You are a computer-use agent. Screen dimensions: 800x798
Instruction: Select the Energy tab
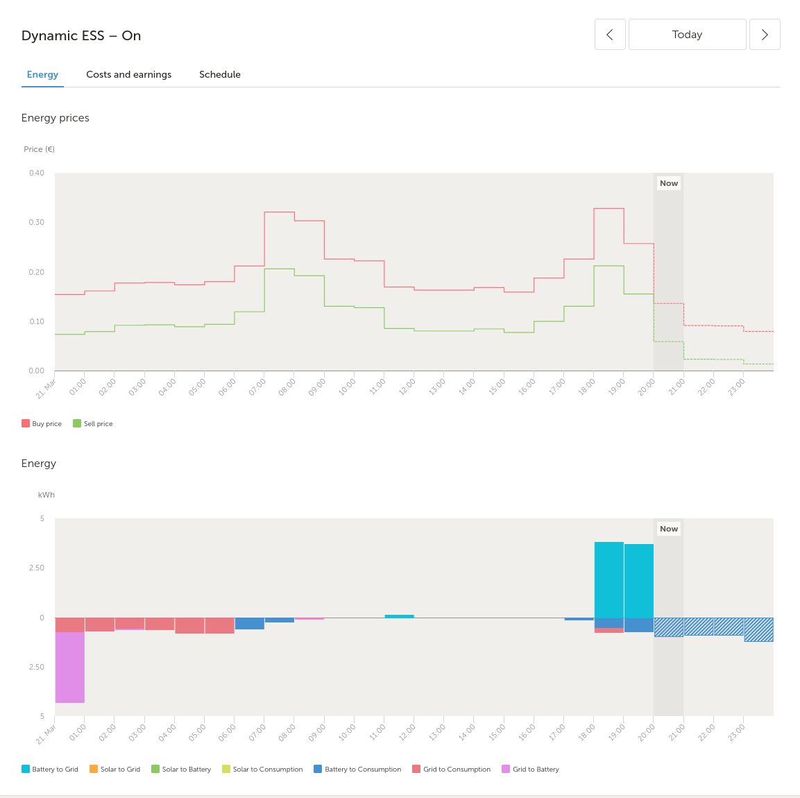[x=42, y=74]
